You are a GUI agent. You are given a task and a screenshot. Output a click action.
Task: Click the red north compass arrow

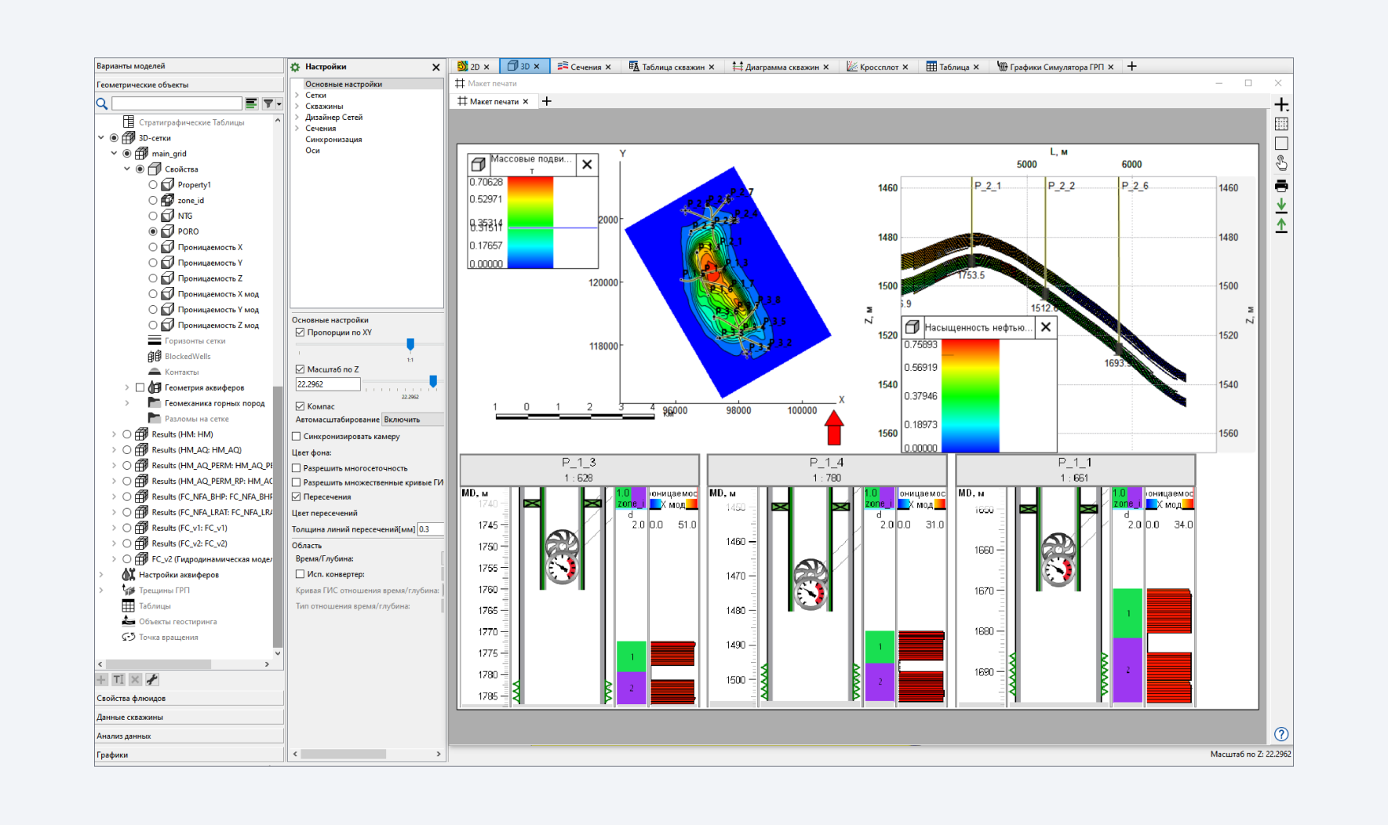(834, 429)
